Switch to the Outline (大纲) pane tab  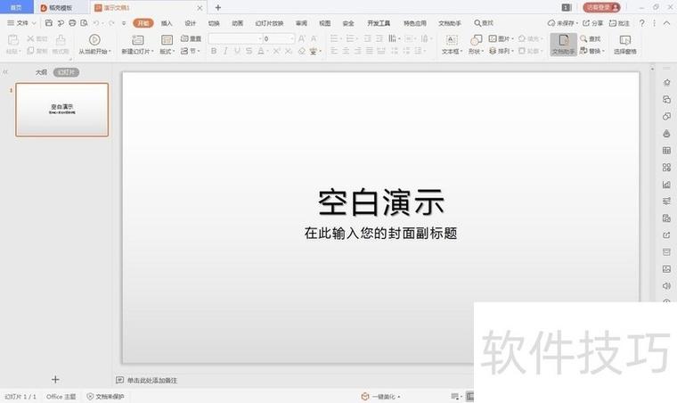pyautogui.click(x=41, y=72)
